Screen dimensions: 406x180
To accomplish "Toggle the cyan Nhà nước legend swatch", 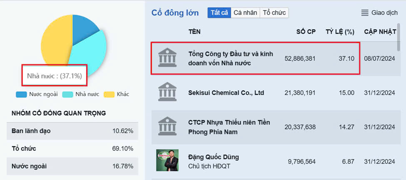I will [67, 94].
